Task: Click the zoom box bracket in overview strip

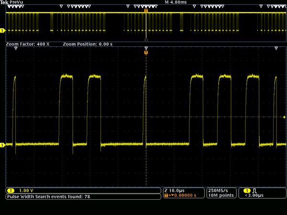Action: pos(146,40)
